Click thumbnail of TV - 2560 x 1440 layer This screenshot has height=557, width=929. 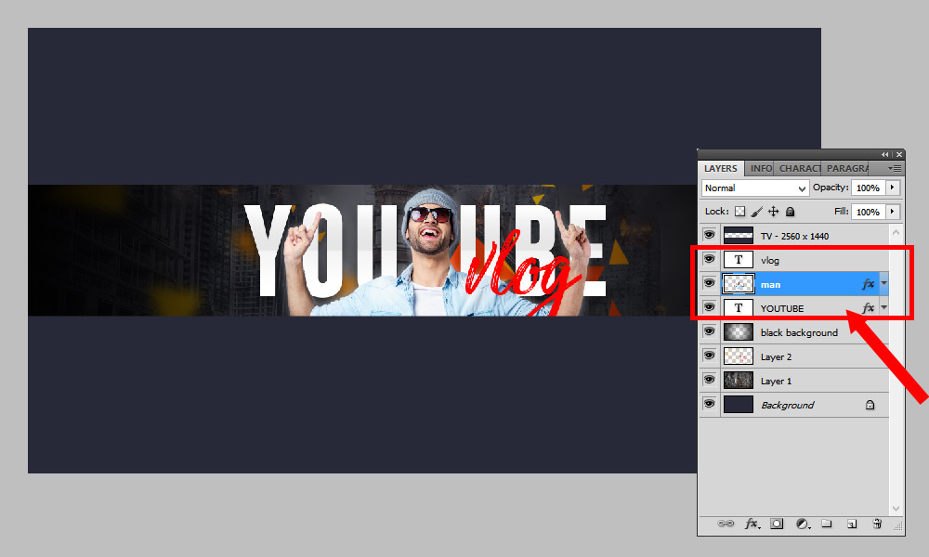coord(739,235)
